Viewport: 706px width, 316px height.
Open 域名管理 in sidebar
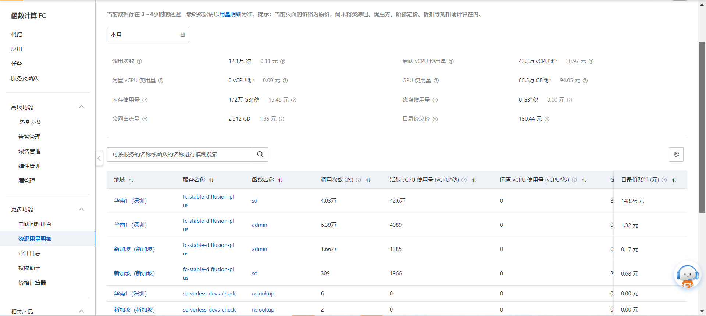point(29,152)
